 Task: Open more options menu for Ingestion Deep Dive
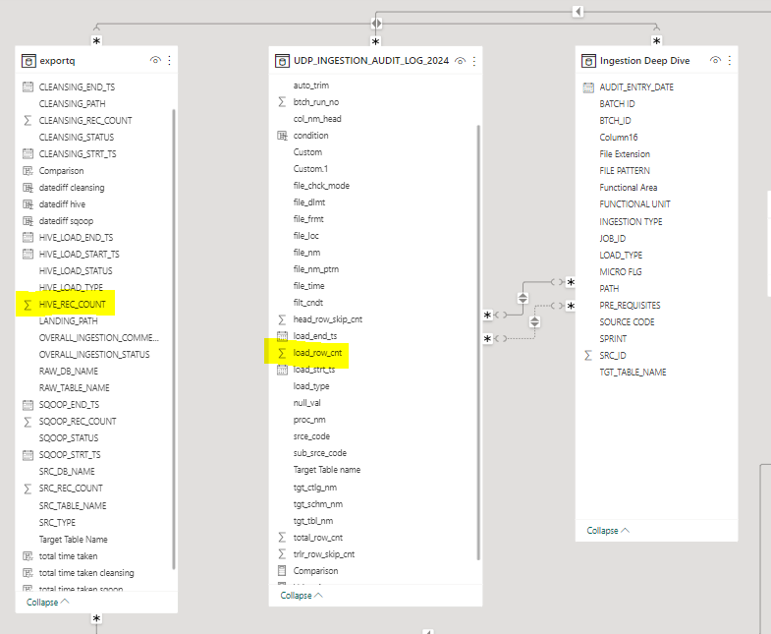point(730,60)
